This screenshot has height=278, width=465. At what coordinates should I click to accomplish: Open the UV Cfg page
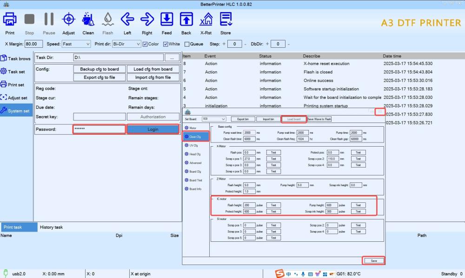191,145
